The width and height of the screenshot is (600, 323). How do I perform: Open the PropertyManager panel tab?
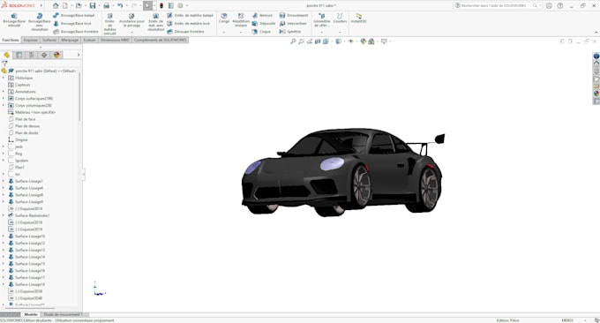point(19,55)
